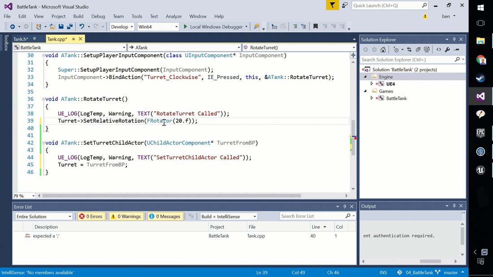This screenshot has width=493, height=277.
Task: Toggle the 0 Errors filter
Action: click(91, 216)
